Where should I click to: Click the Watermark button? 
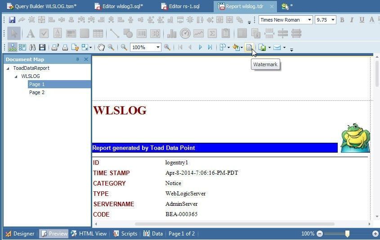coord(249,47)
